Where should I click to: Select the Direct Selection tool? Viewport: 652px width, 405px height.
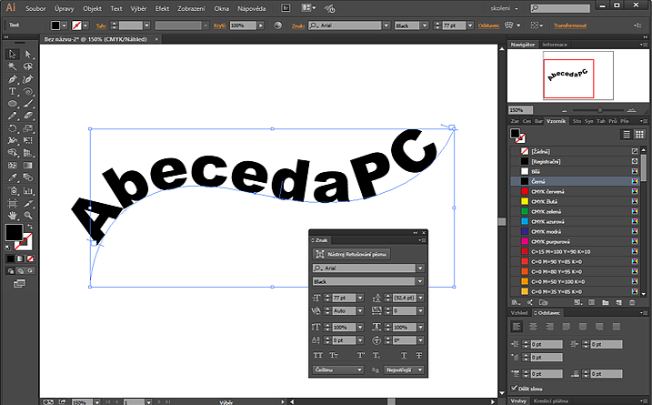tap(28, 54)
